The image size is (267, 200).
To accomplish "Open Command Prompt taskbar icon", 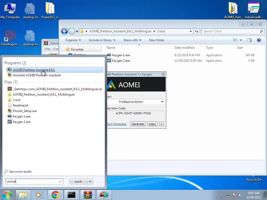I will [x=71, y=195].
